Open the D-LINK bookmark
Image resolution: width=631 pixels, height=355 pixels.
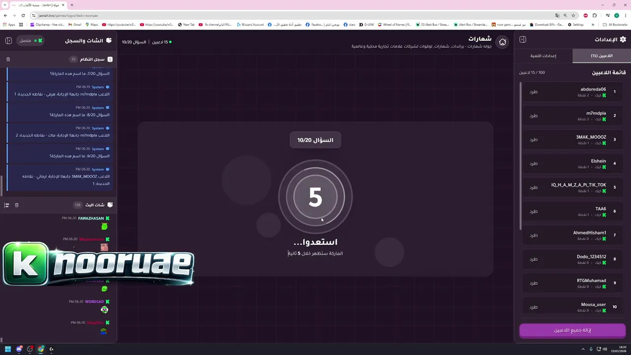pos(366,24)
